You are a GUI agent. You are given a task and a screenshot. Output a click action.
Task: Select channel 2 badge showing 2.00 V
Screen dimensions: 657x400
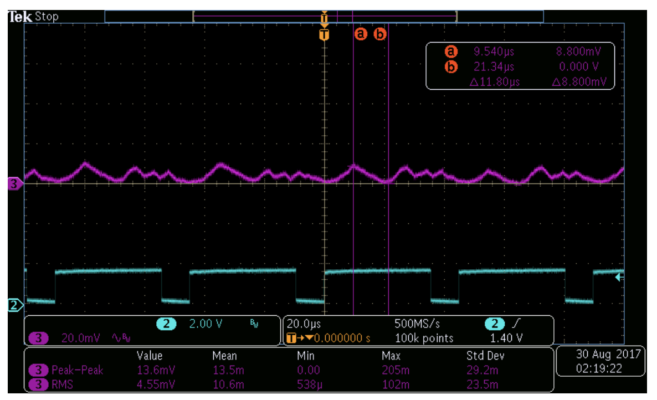166,324
